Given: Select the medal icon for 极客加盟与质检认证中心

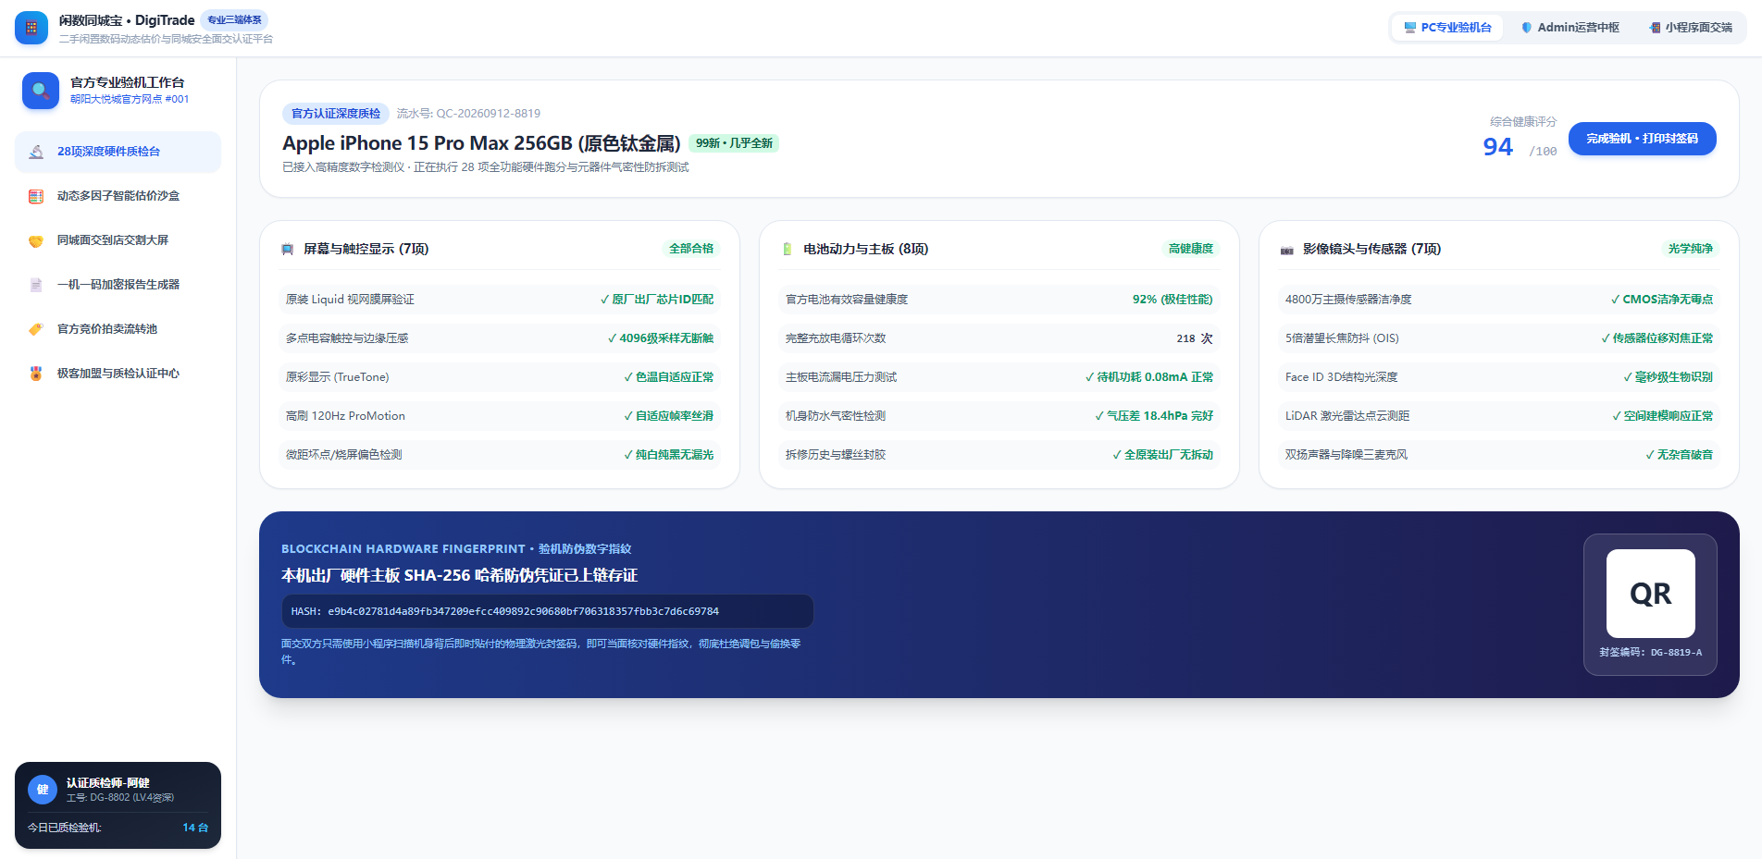Looking at the screenshot, I should [36, 374].
